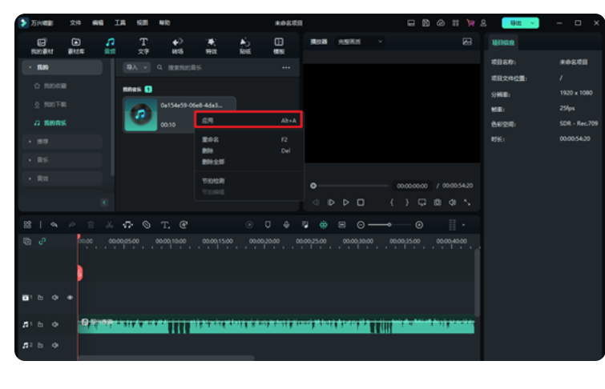The width and height of the screenshot is (605, 389).
Task: Toggle the green link icon in timeline
Action: (42, 241)
